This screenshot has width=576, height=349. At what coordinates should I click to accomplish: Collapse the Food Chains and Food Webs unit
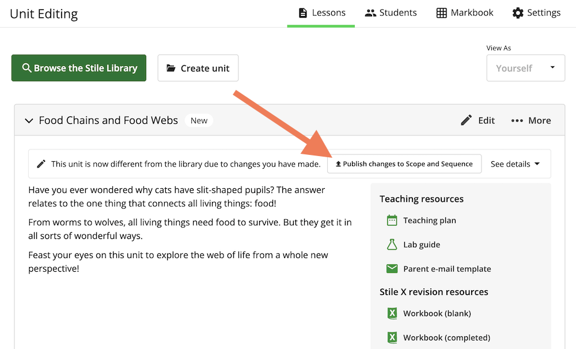coord(29,120)
